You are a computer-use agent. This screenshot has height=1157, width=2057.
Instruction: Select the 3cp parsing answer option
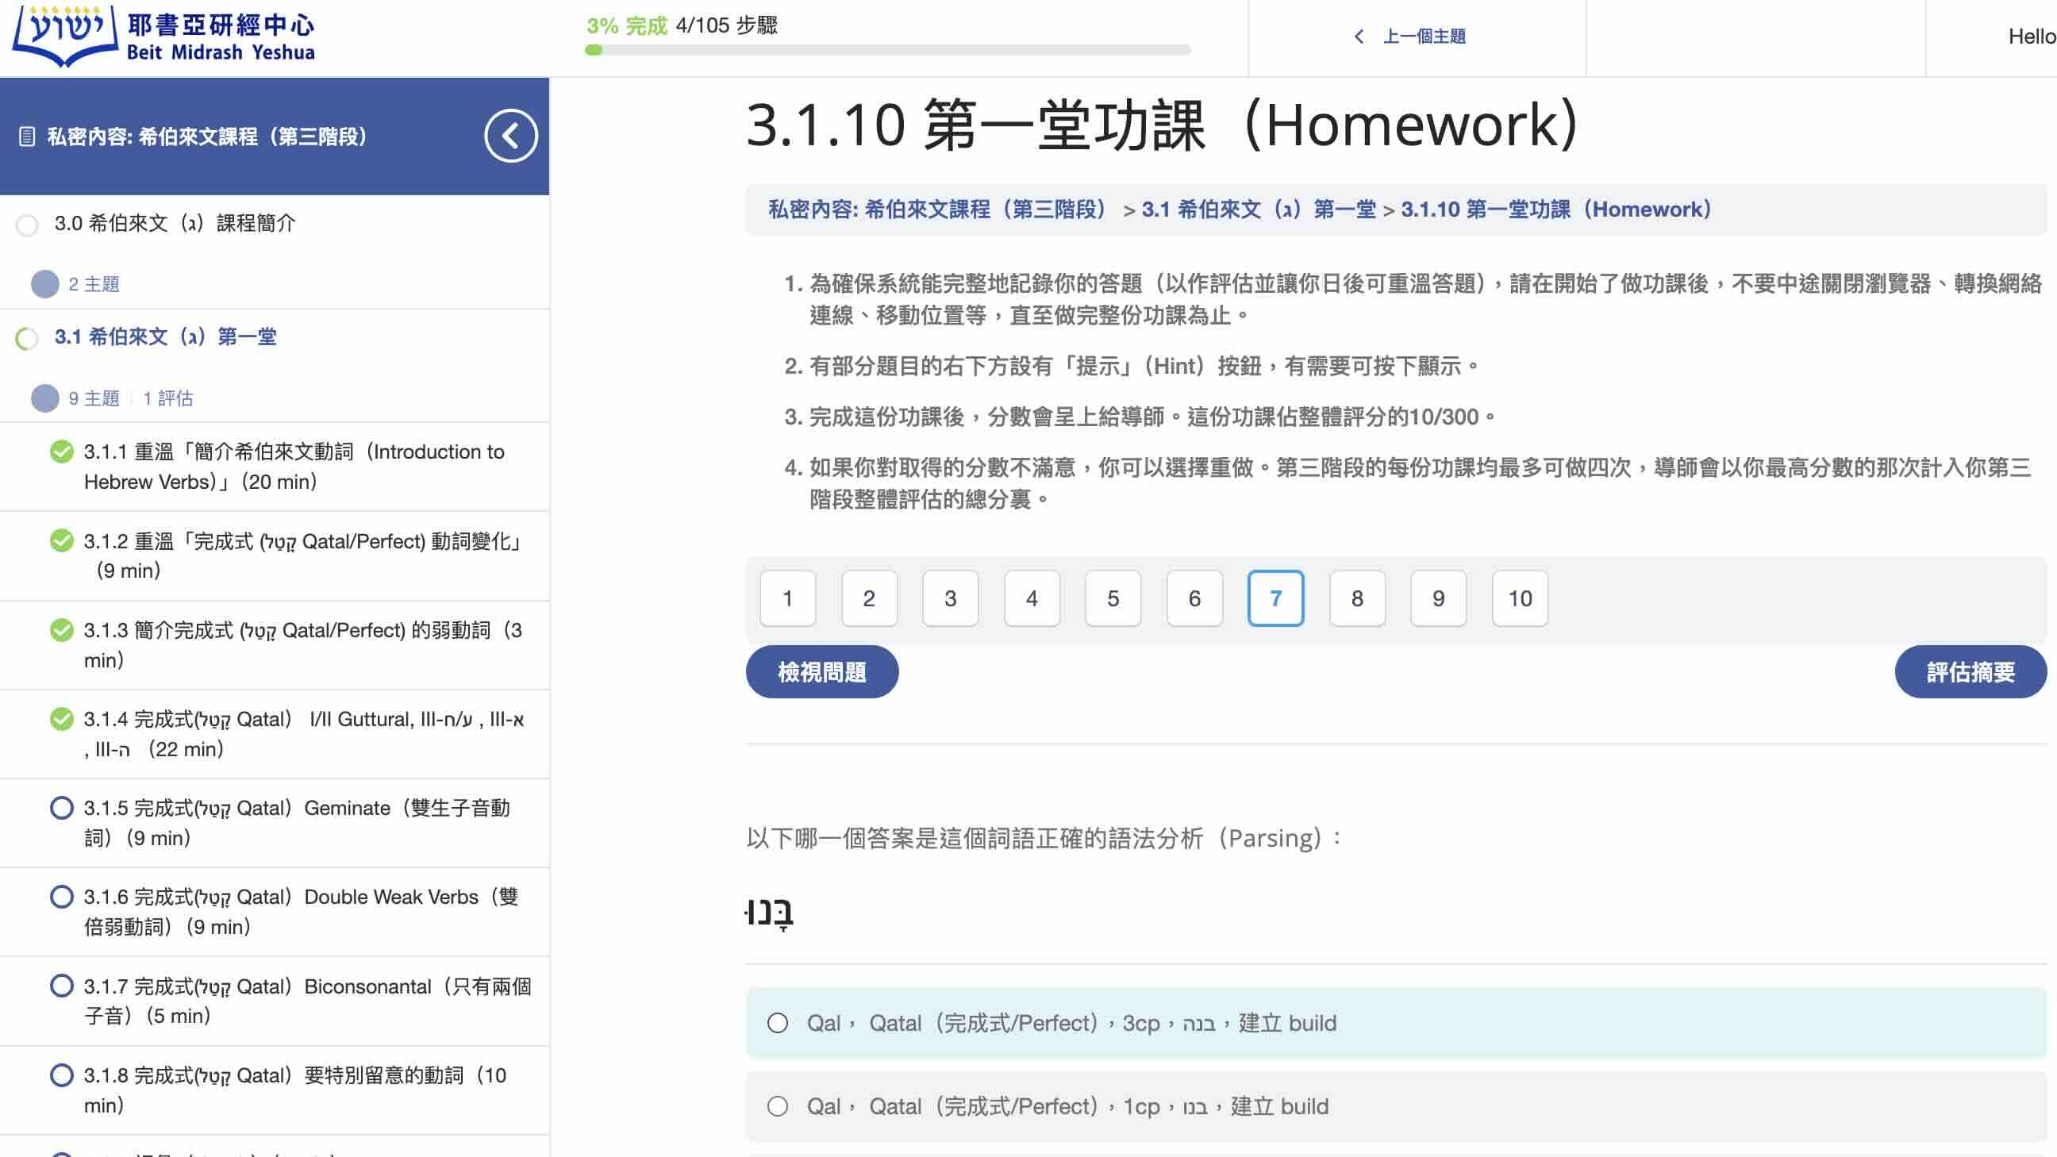coord(1396,1024)
